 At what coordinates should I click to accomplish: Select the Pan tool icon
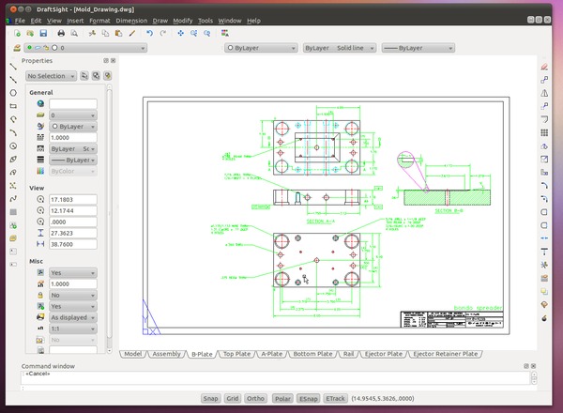point(179,33)
